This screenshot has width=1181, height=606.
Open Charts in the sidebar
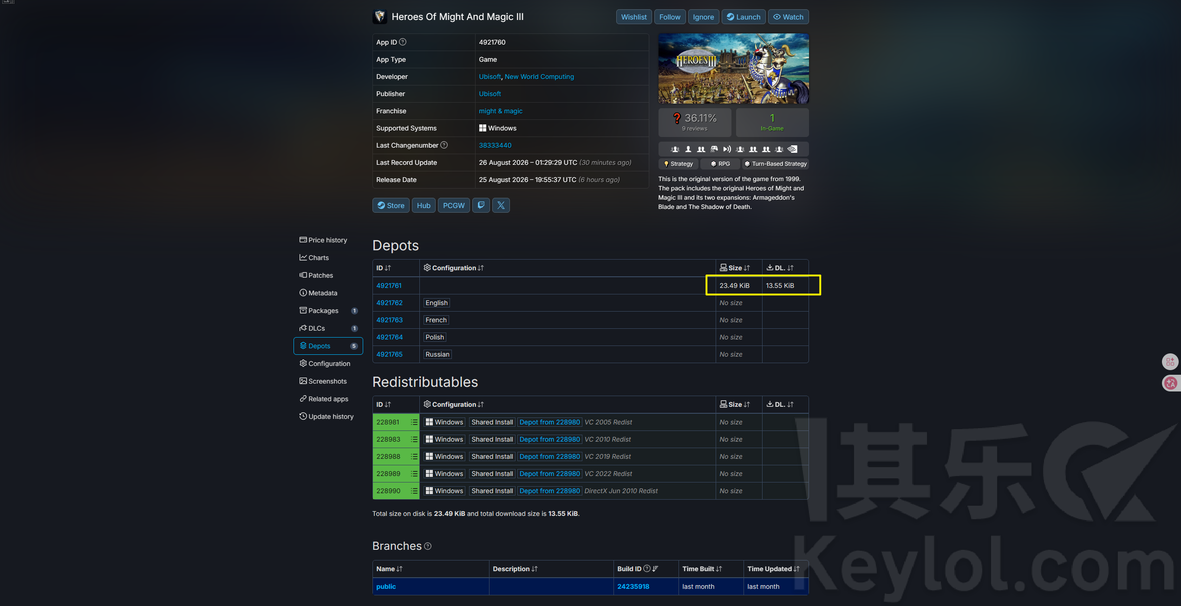pos(328,258)
